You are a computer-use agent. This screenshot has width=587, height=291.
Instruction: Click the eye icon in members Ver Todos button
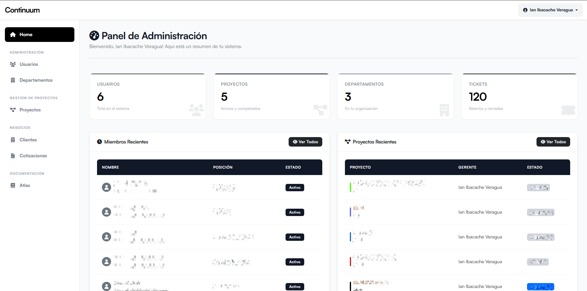pos(295,142)
